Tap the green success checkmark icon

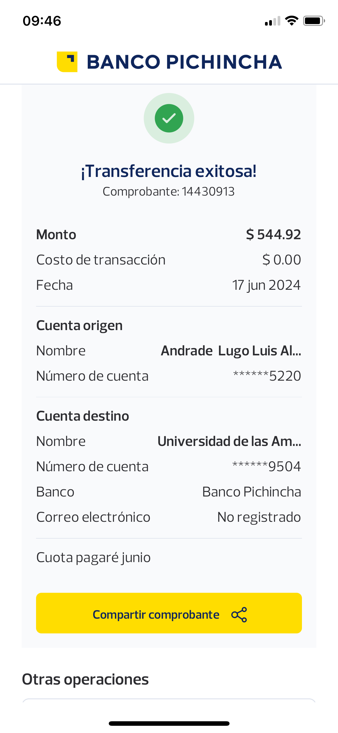[x=169, y=118]
